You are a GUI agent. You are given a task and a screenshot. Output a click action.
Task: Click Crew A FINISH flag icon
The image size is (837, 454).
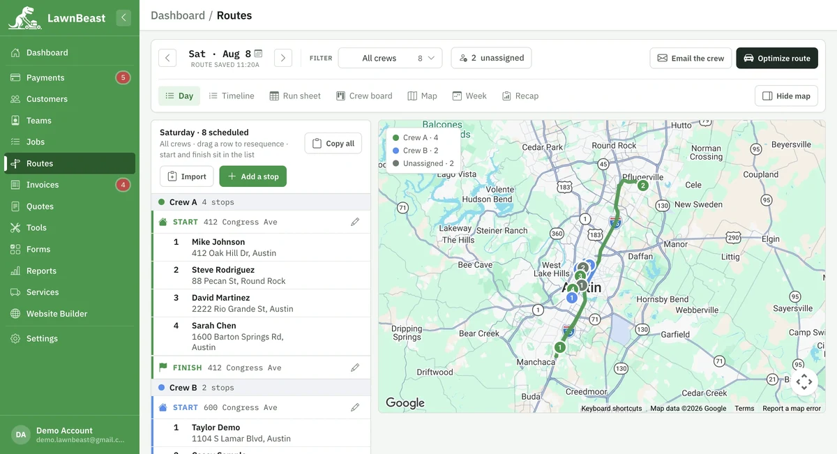(x=163, y=368)
